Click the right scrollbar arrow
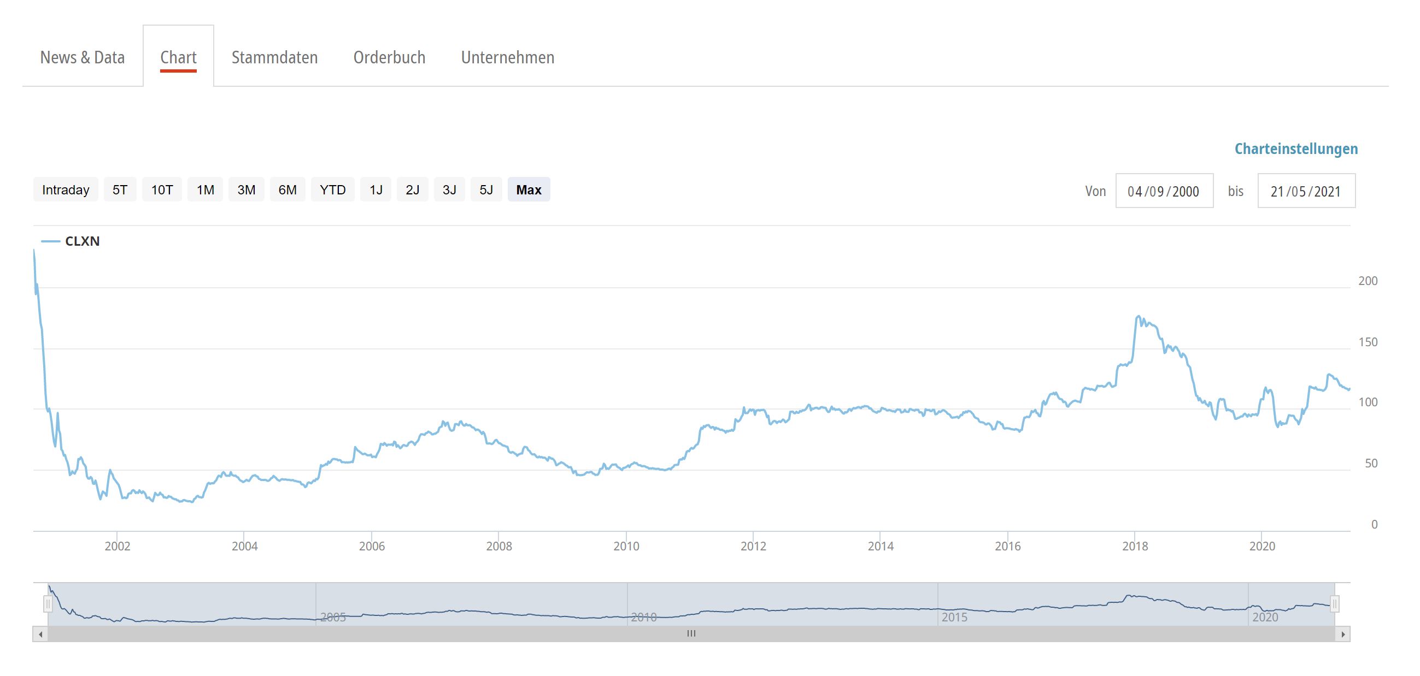This screenshot has width=1420, height=676. [1343, 634]
